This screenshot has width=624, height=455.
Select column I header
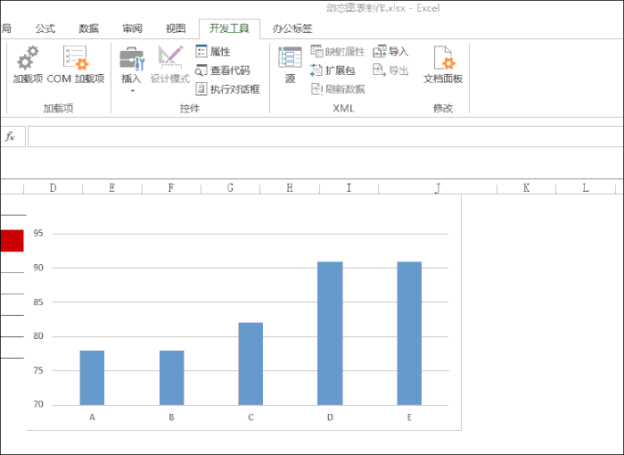click(349, 187)
